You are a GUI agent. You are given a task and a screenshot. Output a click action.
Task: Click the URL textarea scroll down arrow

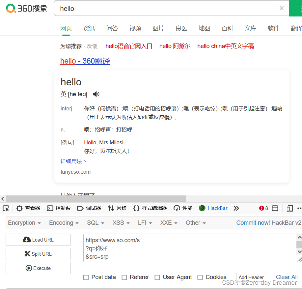pyautogui.click(x=299, y=252)
